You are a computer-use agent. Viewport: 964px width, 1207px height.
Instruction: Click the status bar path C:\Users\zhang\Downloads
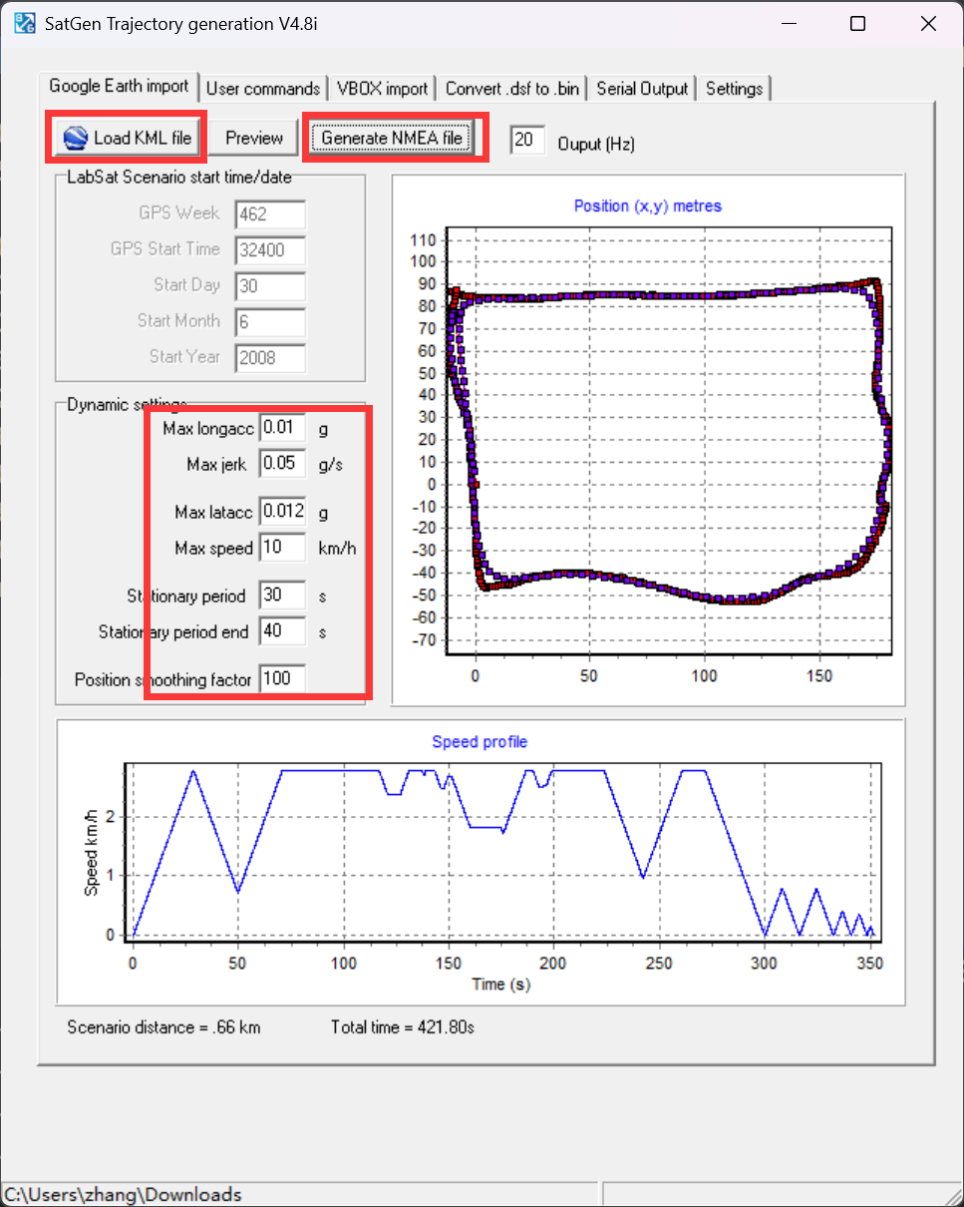pyautogui.click(x=123, y=1194)
